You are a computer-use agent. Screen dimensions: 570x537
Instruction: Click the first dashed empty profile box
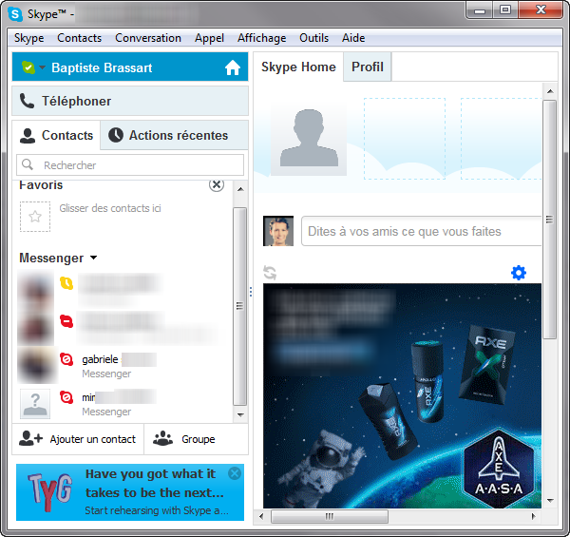(405, 139)
